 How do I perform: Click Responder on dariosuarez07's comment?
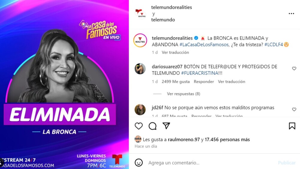click(204, 82)
